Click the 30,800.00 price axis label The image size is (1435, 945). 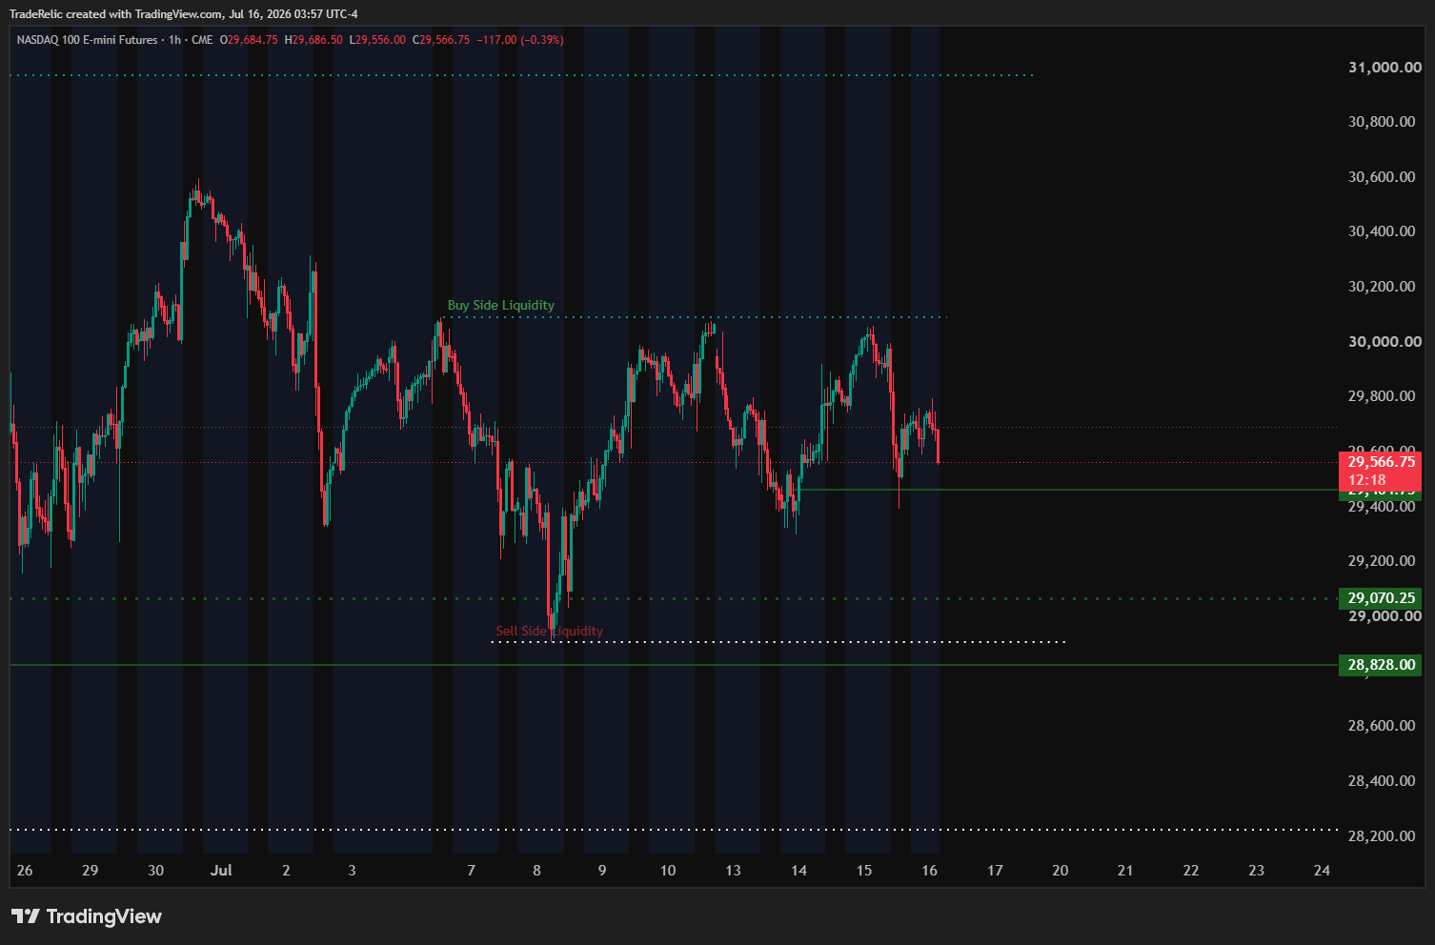click(x=1382, y=122)
